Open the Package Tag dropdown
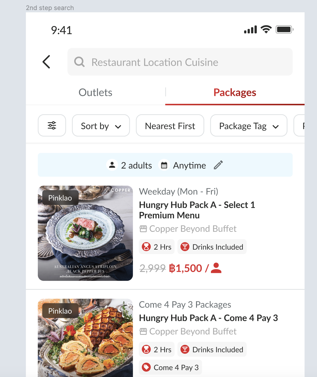The width and height of the screenshot is (317, 377). coord(248,126)
